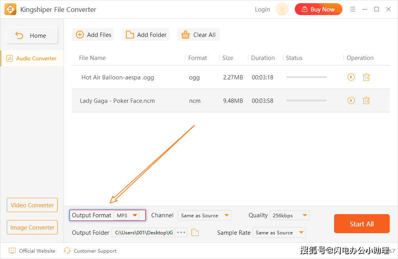
Task: Click the Kingshiper app logo icon
Action: [x=10, y=10]
